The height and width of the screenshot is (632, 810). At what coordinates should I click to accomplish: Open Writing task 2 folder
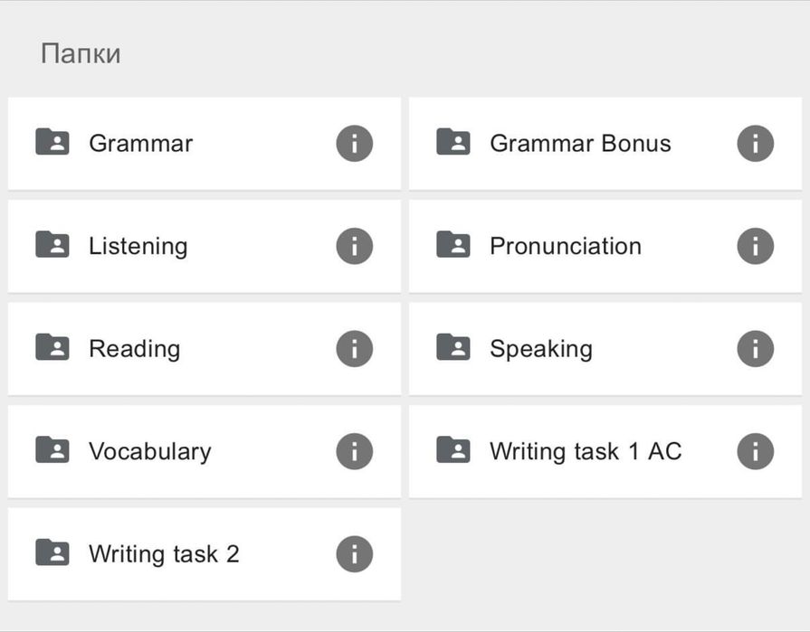(164, 554)
